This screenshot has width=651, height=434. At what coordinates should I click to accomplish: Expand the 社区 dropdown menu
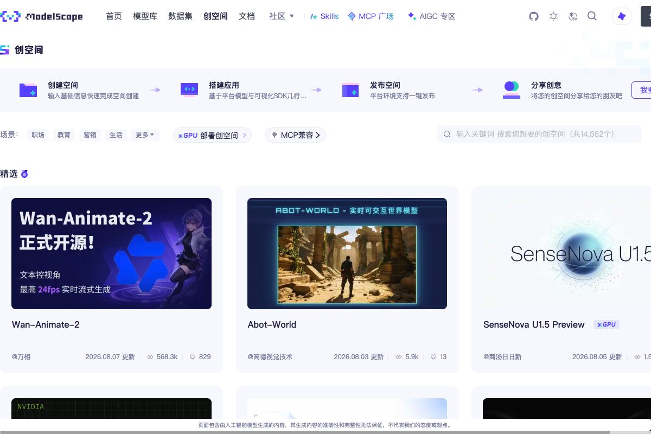click(x=282, y=16)
